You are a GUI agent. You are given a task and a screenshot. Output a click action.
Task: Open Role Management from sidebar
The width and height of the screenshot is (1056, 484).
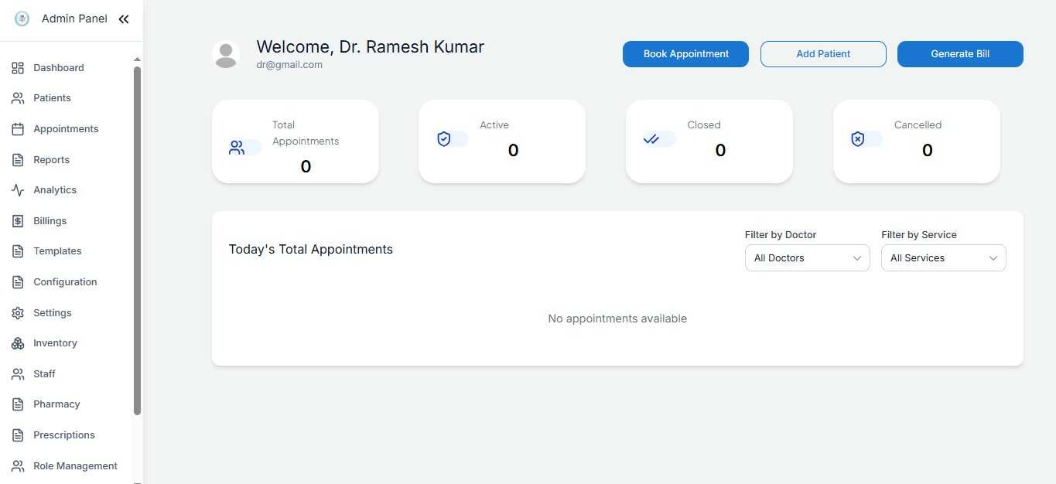coord(75,466)
